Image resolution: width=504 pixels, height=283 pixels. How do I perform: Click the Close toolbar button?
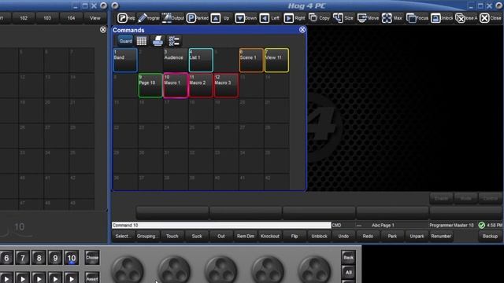coord(491,18)
